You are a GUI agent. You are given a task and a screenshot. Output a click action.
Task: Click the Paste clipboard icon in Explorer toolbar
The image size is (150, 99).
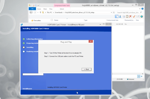(127, 16)
